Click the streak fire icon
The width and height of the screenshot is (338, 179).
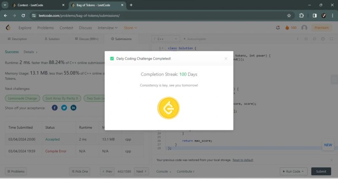287,27
